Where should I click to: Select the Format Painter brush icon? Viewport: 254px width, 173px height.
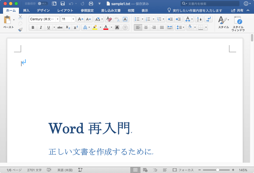point(20,30)
